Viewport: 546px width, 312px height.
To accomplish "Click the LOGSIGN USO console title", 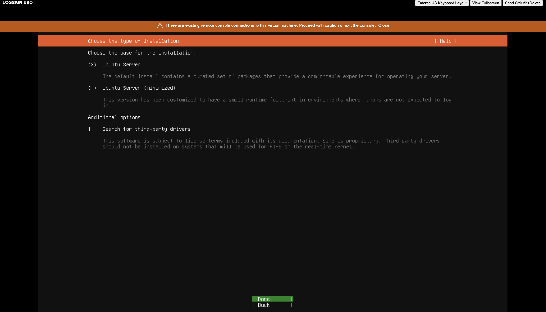I will pyautogui.click(x=18, y=3).
